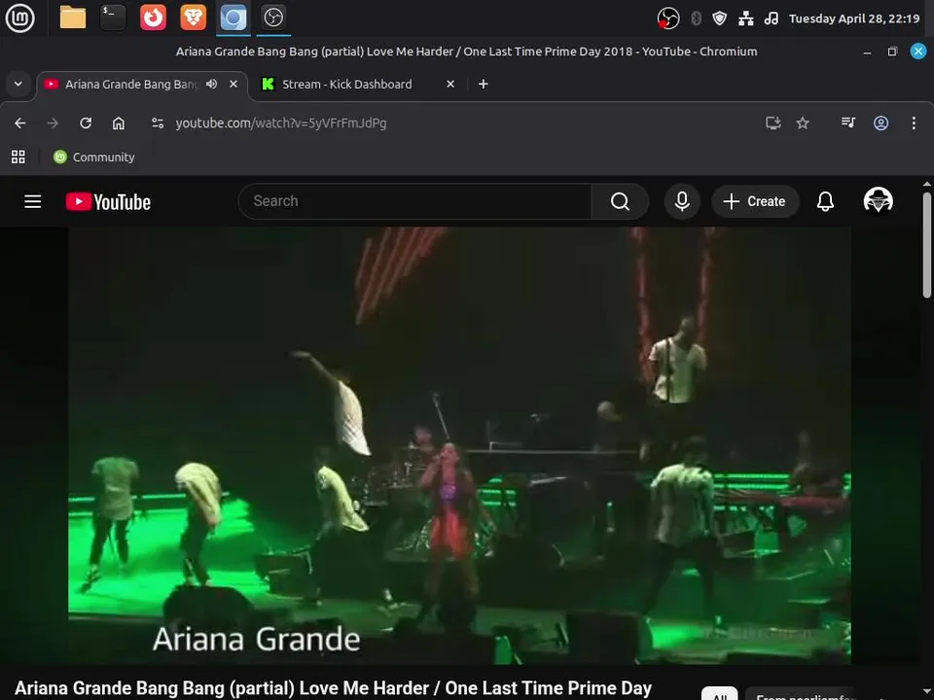
Task: Switch to the Ariana Grande Bang Bang tab
Action: 131,85
